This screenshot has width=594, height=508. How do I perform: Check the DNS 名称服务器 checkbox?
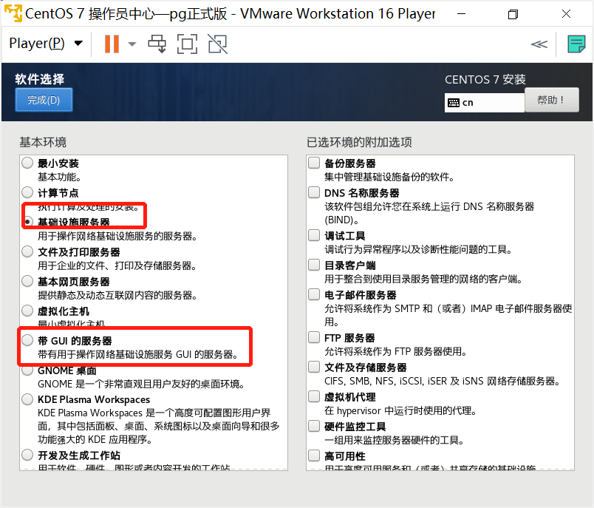point(314,192)
